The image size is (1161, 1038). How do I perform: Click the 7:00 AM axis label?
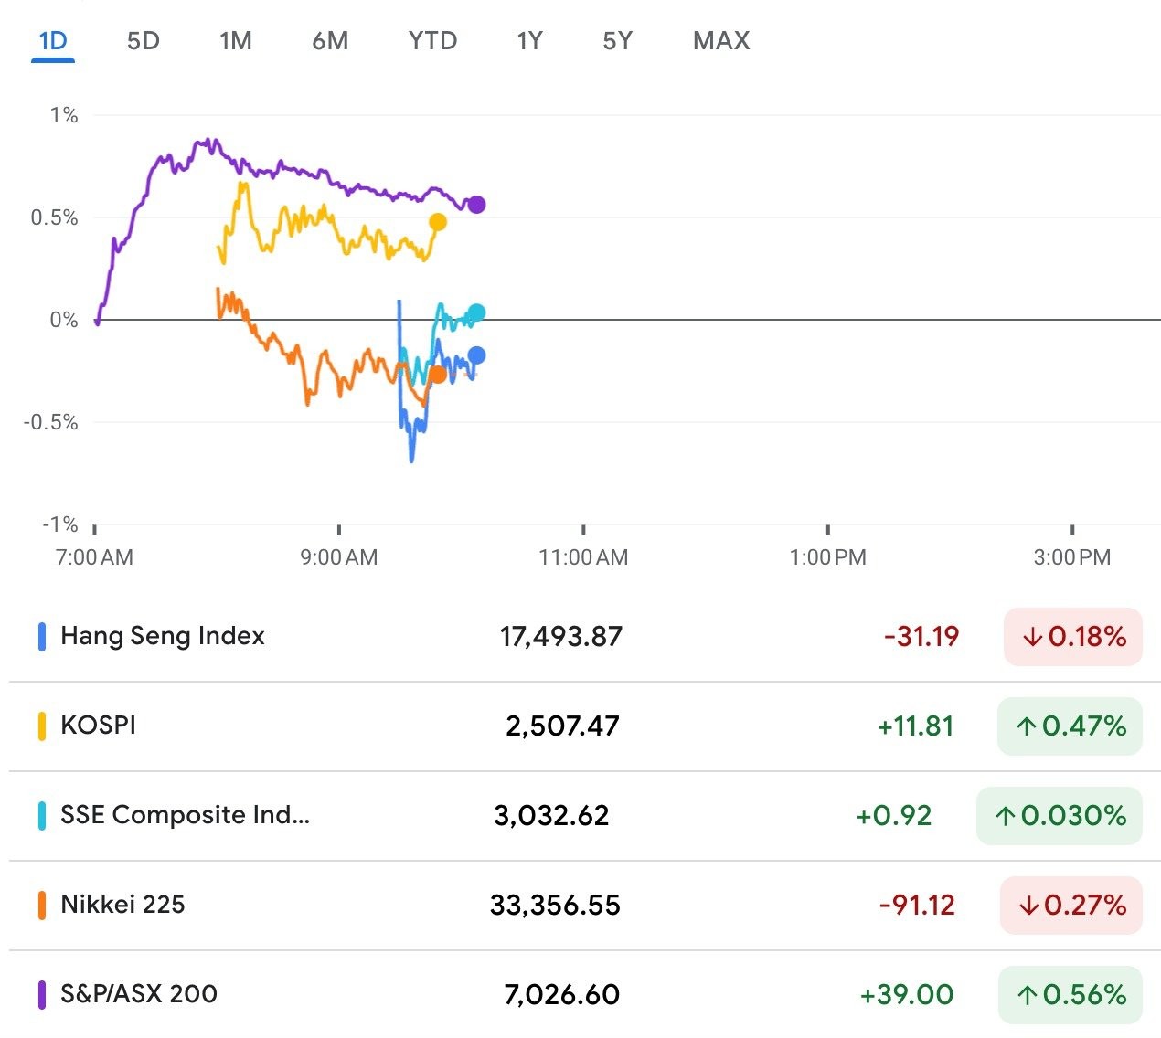94,557
